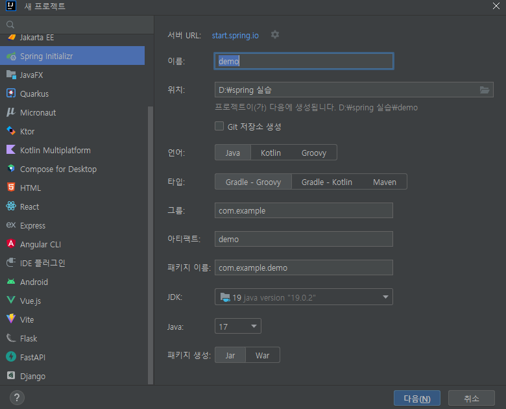Open the Java 17 version dropdown
This screenshot has width=506, height=409.
[238, 327]
